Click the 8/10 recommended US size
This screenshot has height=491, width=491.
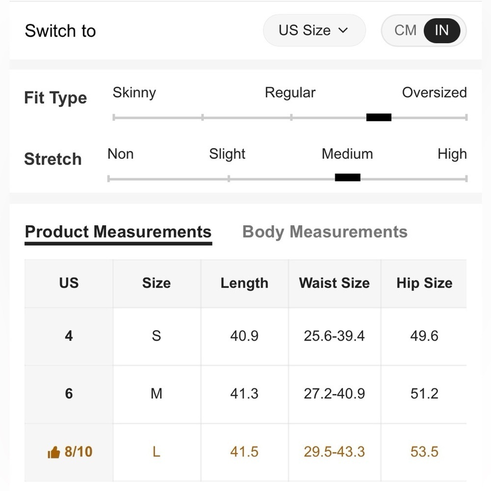(x=78, y=452)
